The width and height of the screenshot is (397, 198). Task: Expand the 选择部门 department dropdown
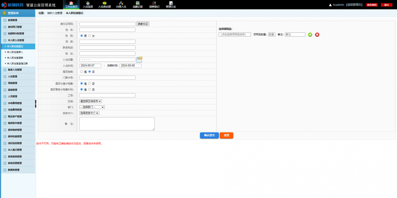92,107
